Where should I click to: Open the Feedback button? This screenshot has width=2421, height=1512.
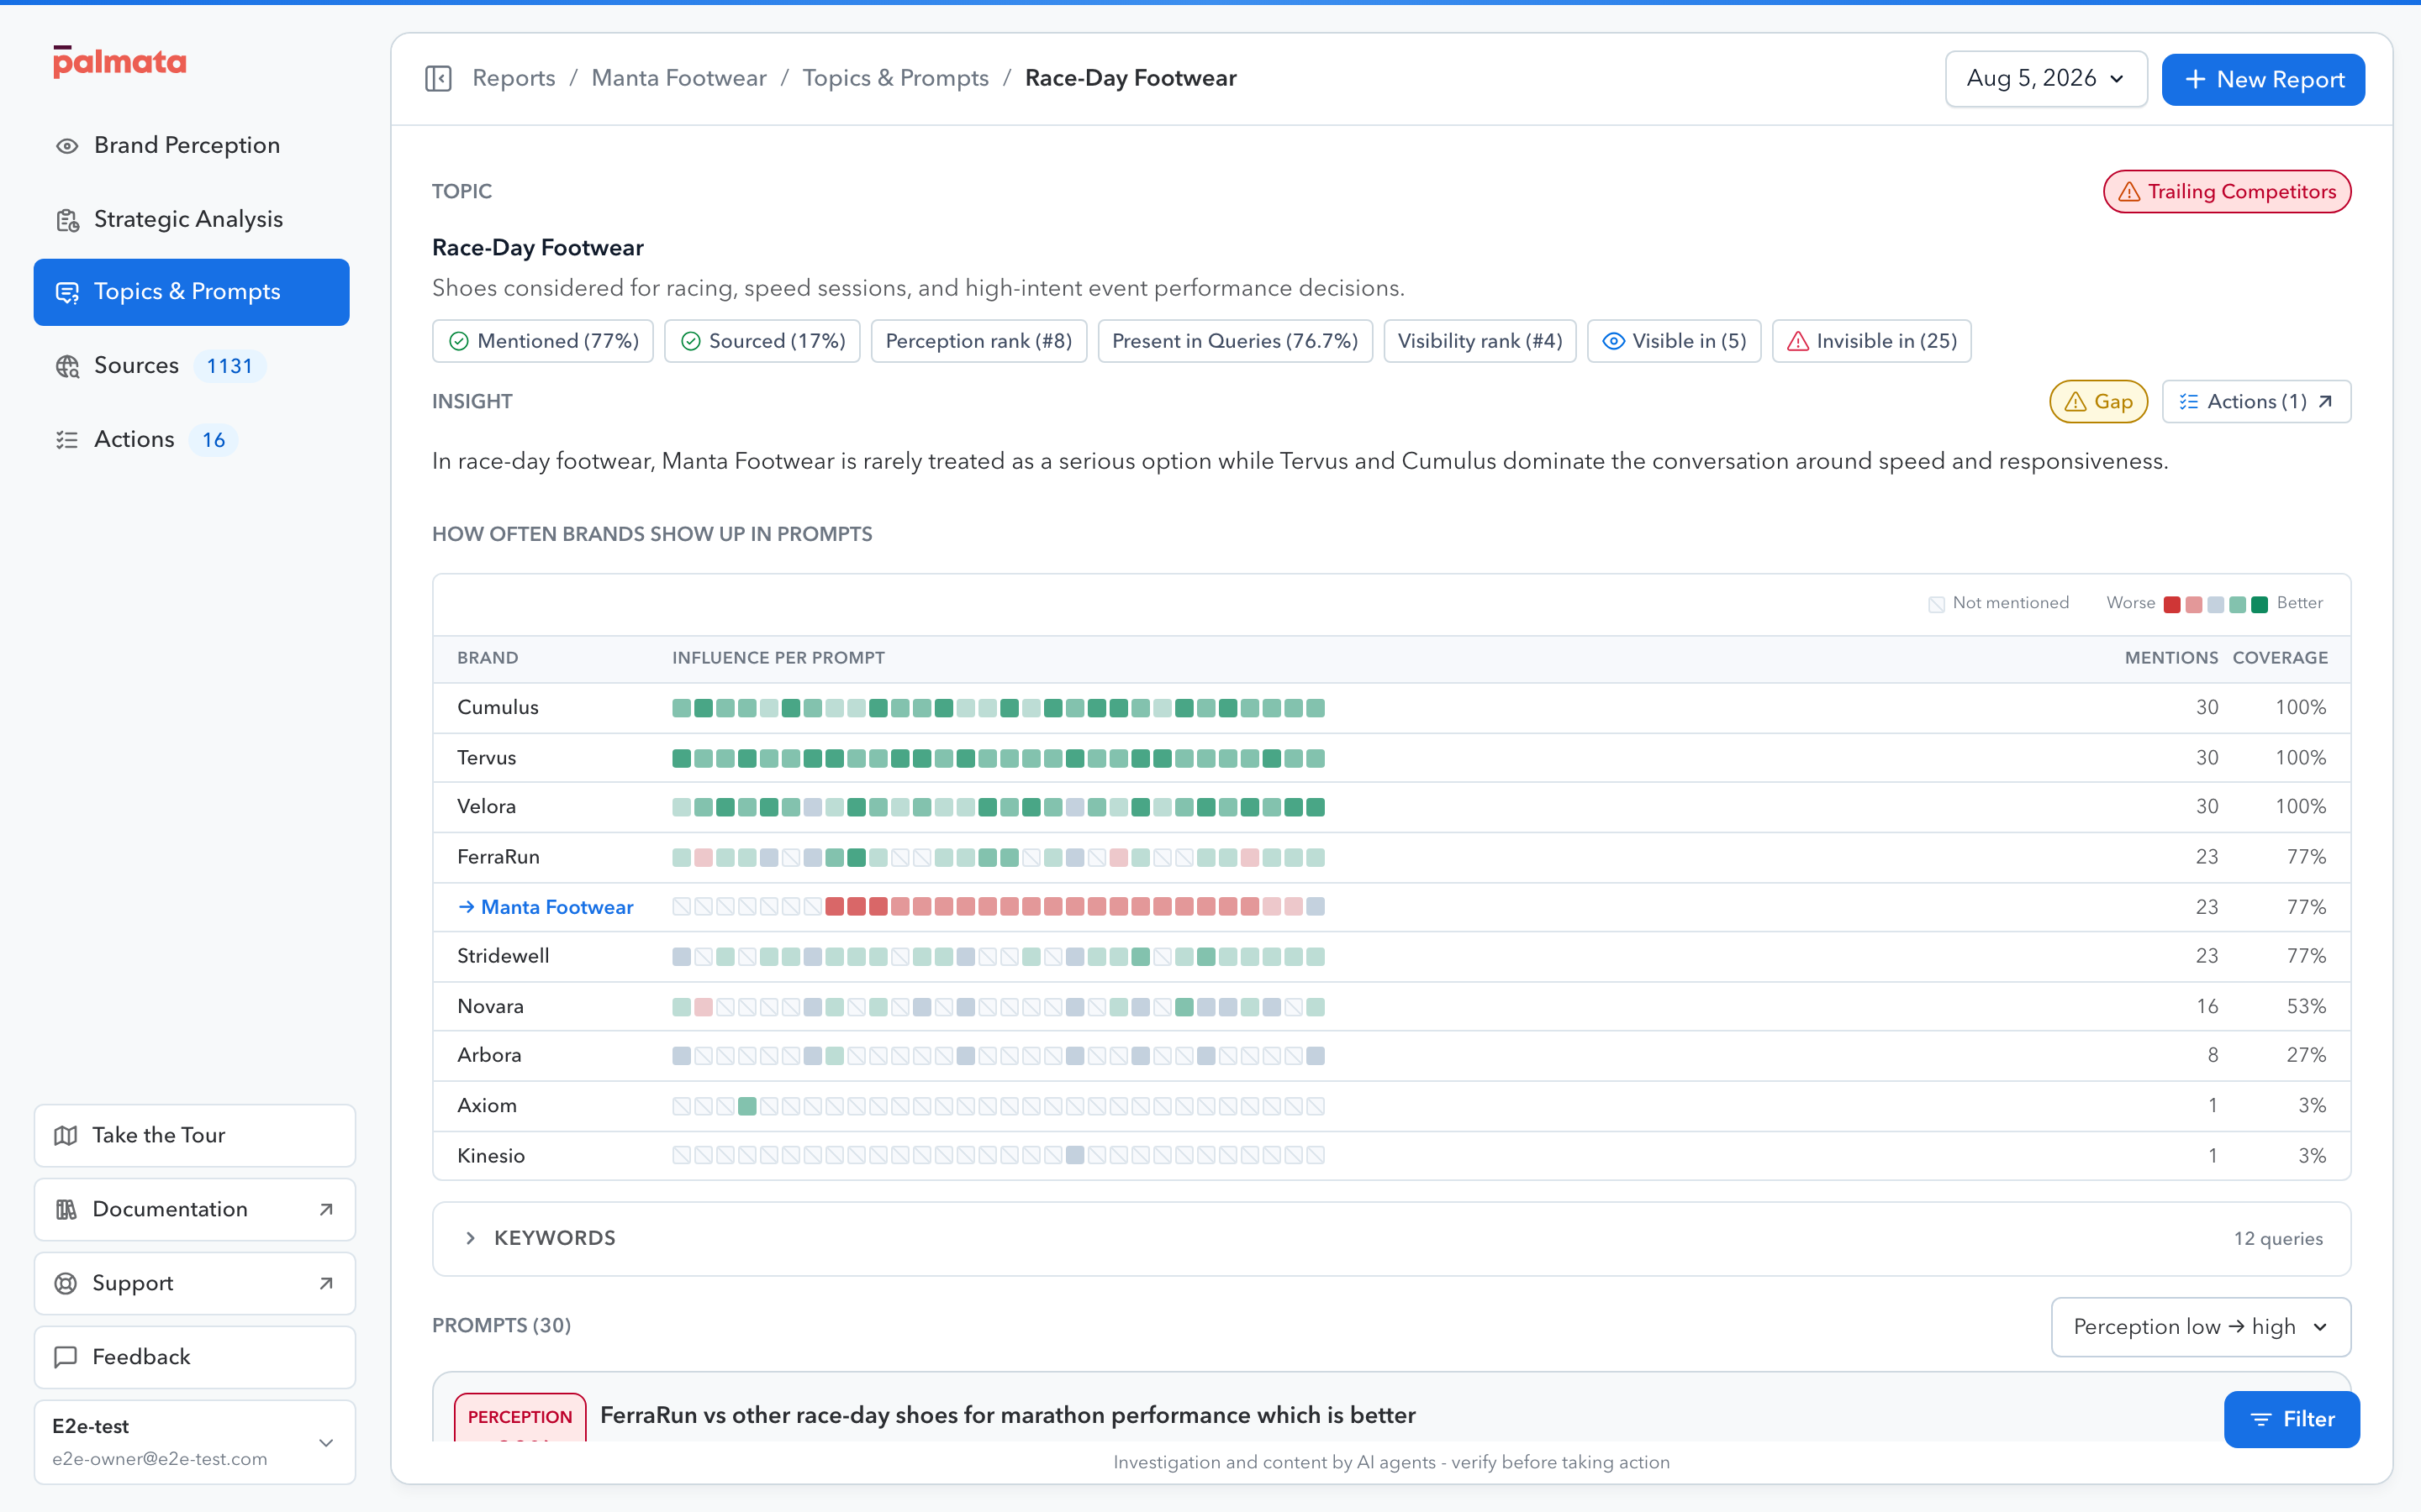(x=195, y=1357)
